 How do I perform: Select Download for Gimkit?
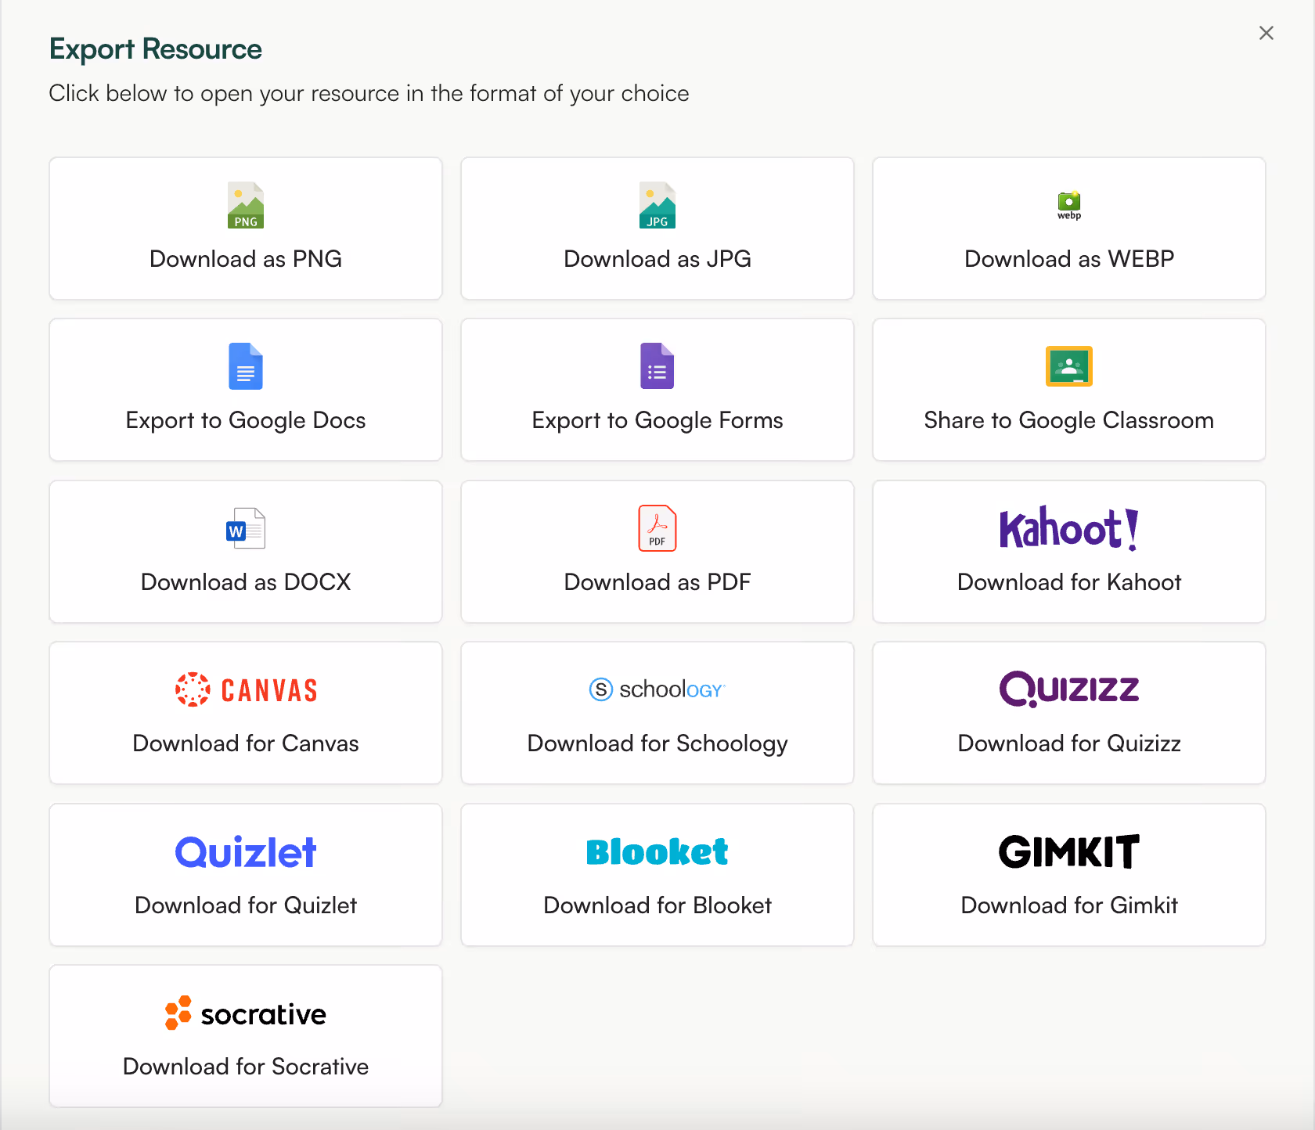[1068, 875]
